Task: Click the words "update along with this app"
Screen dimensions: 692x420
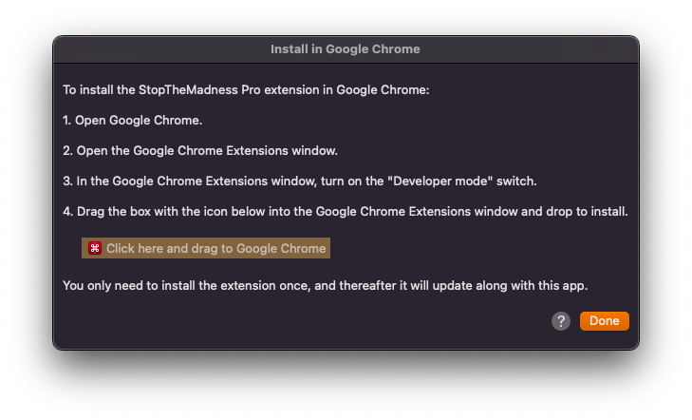Action: [510, 285]
